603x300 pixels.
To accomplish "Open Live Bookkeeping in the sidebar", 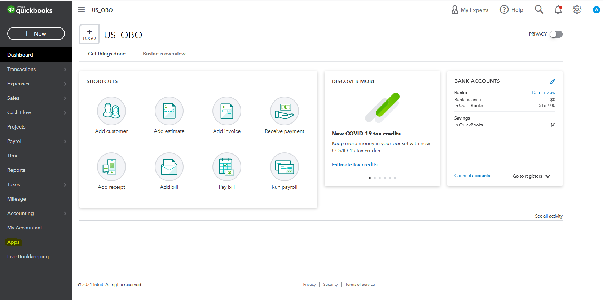I will [36, 256].
